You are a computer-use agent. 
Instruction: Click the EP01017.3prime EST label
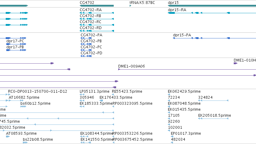186,133
